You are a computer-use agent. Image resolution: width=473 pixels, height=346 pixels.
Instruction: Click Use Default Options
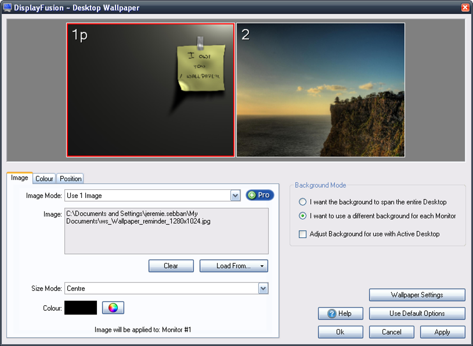[417, 314]
